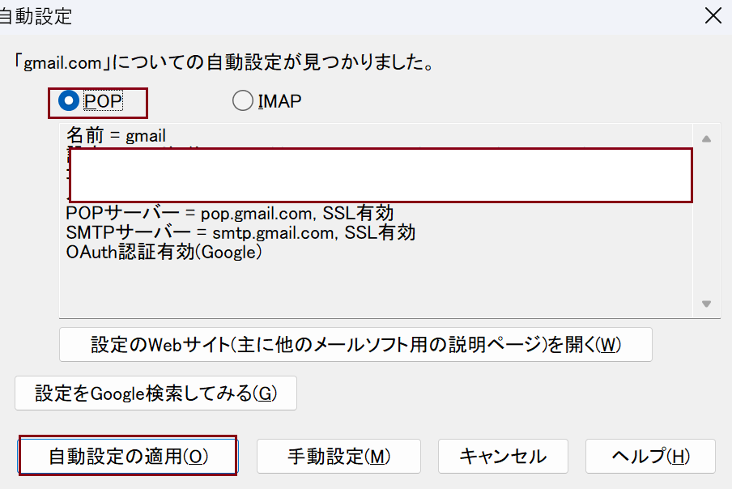The width and height of the screenshot is (732, 489).
Task: Choose the IMAP radio option
Action: click(x=242, y=101)
